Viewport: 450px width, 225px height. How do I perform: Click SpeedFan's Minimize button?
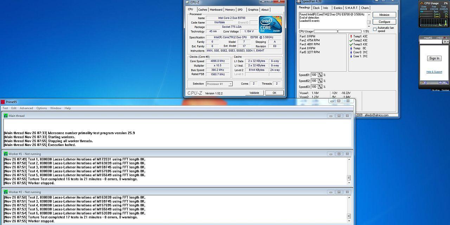384,15
